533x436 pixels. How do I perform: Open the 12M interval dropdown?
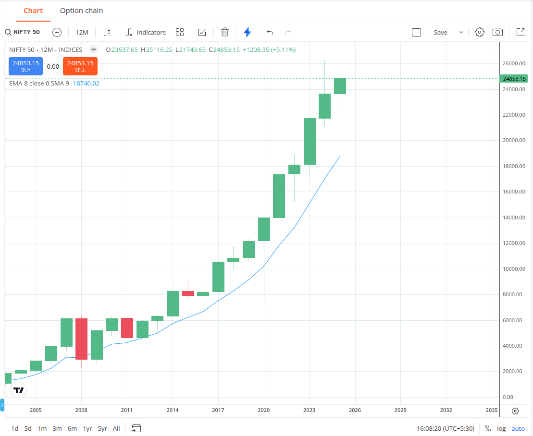click(82, 32)
